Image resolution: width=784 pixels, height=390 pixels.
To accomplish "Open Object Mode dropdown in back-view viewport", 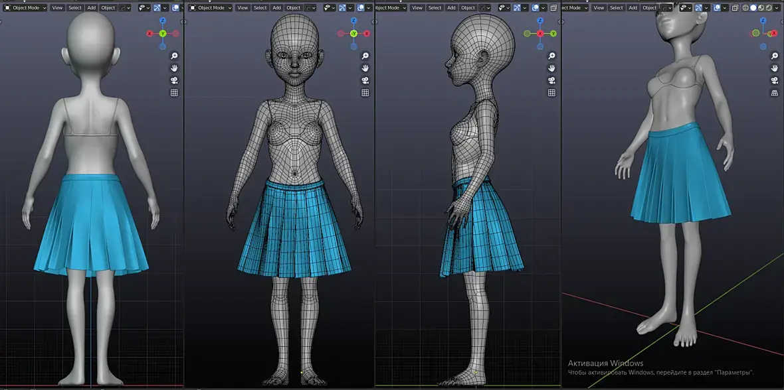I will [25, 7].
